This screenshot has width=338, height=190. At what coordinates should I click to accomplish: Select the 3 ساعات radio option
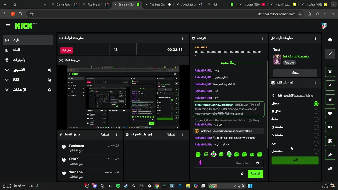316,127
